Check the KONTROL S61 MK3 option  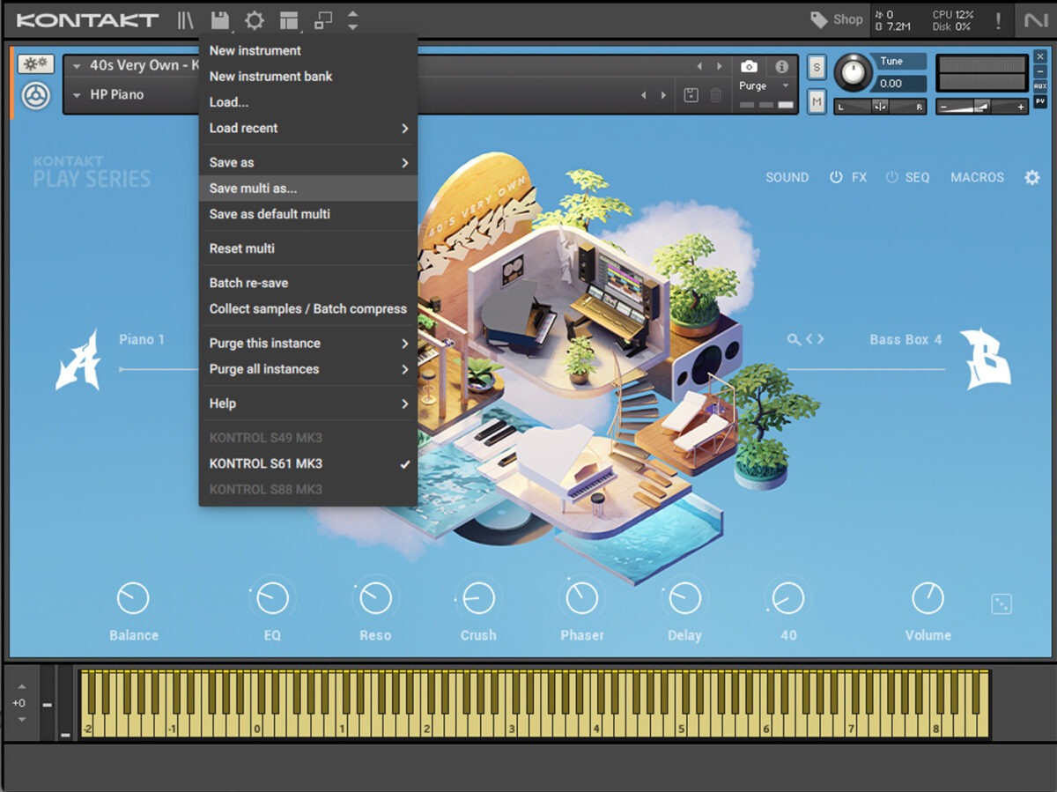click(x=308, y=463)
